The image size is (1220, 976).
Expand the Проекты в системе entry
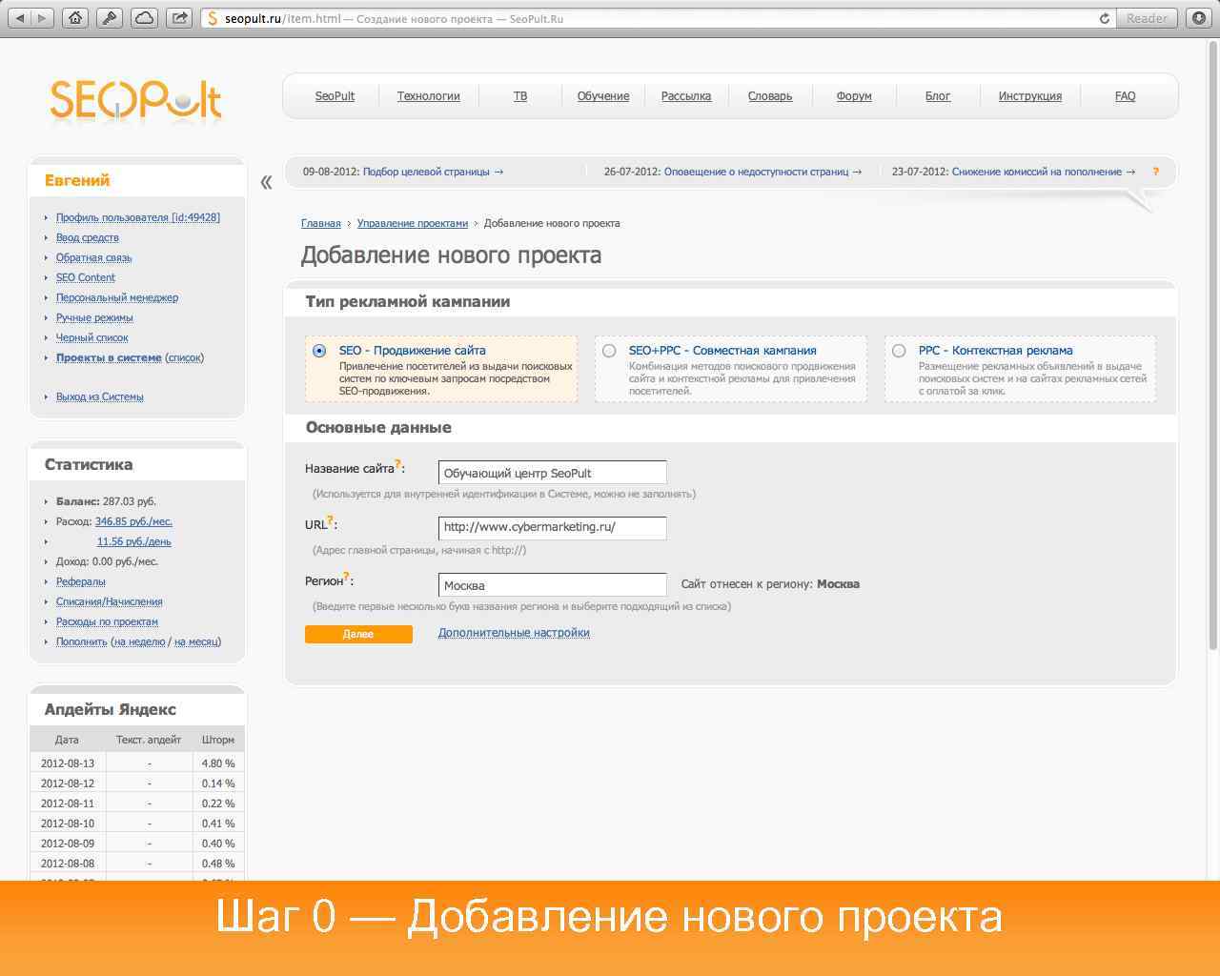coord(111,357)
